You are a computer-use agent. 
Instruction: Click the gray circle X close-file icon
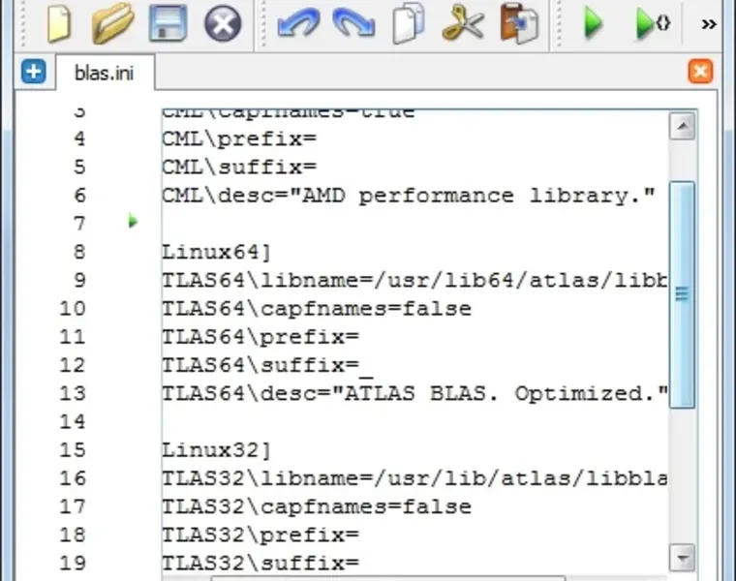pyautogui.click(x=223, y=23)
